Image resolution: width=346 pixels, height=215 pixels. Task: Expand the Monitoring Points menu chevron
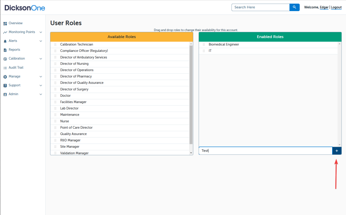click(41, 32)
